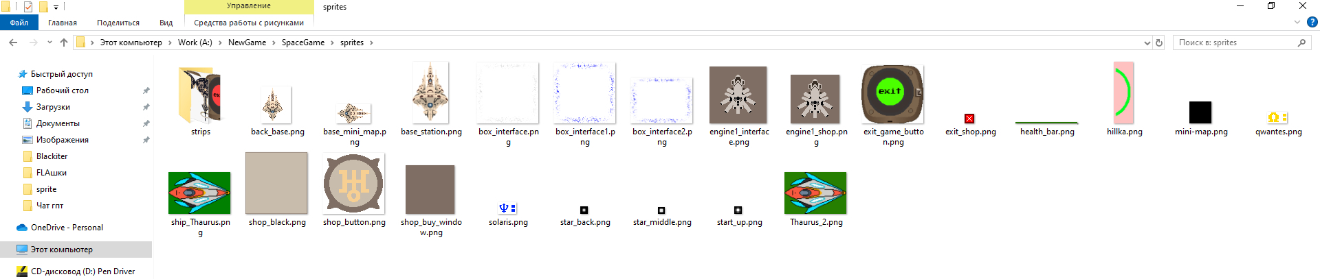The width and height of the screenshot is (1320, 279).
Task: Select the qwantes.png icon
Action: (x=1278, y=118)
